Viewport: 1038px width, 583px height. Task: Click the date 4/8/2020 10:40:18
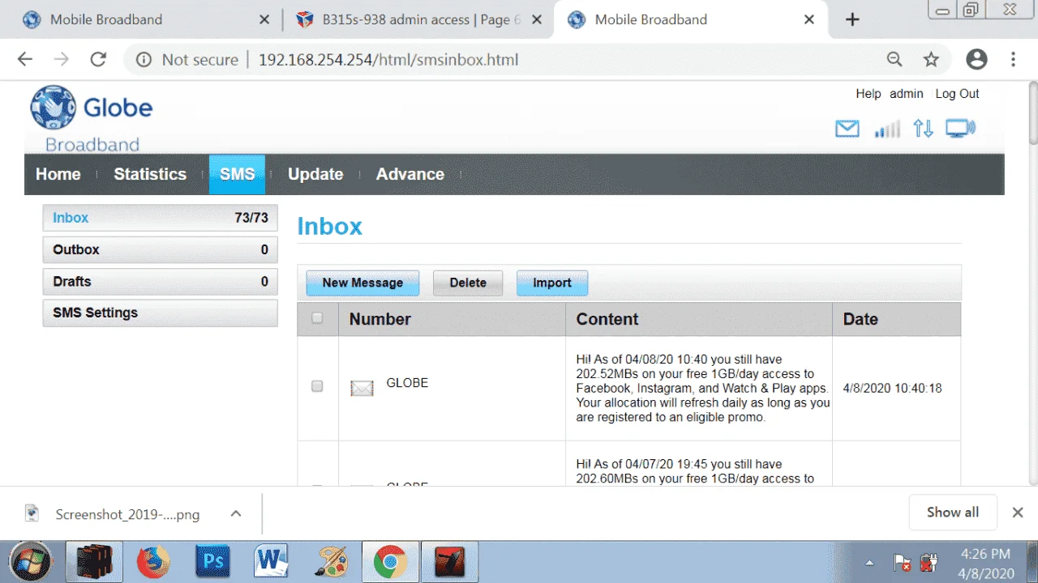tap(892, 389)
